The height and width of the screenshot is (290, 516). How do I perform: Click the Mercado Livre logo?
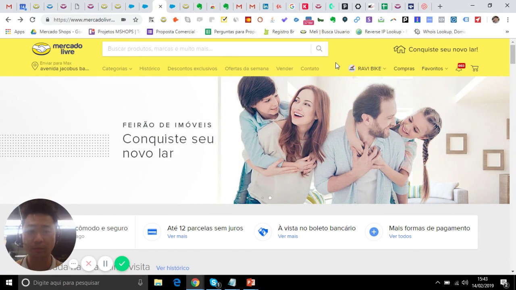[x=57, y=49]
